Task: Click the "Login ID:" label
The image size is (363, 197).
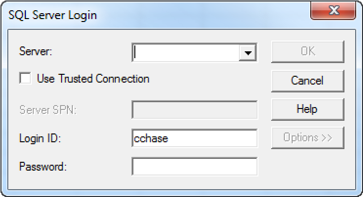Action: pyautogui.click(x=38, y=138)
